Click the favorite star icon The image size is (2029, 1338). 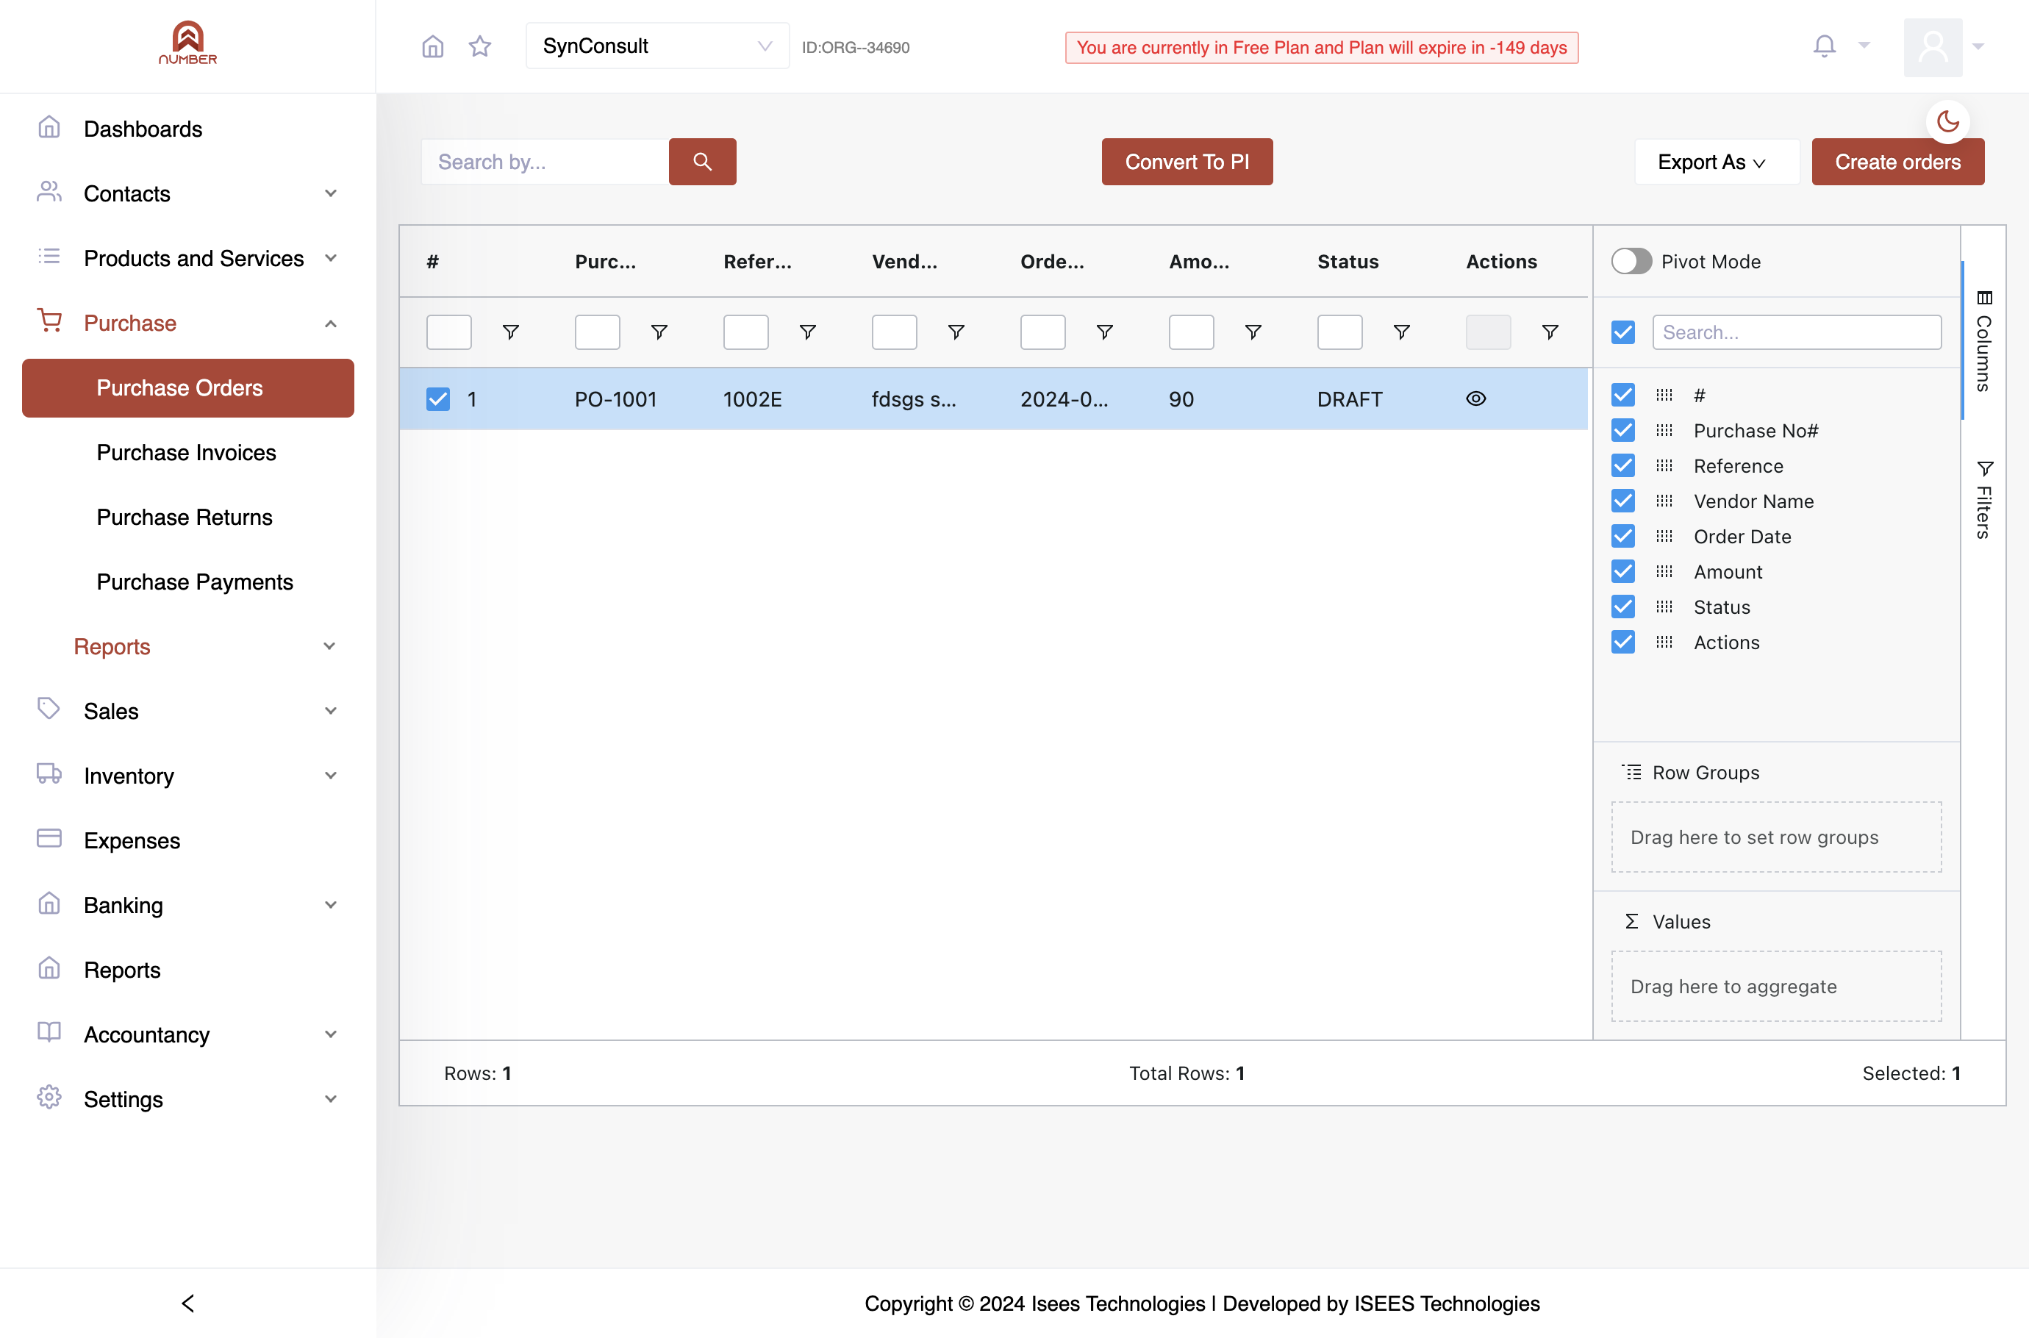480,46
